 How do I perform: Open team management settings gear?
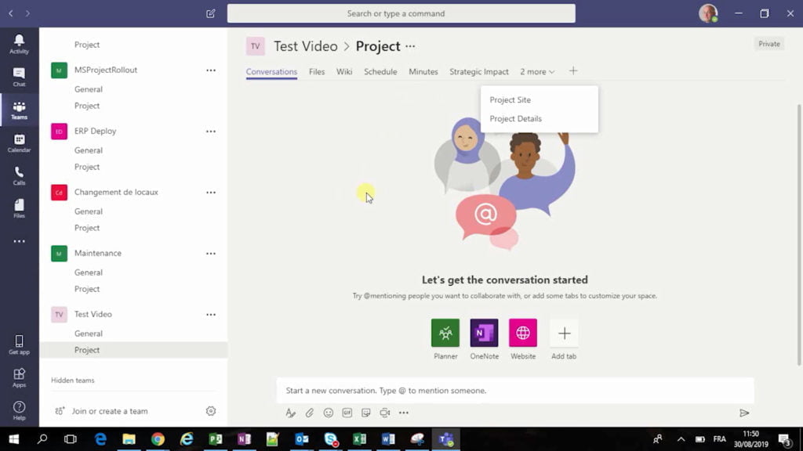210,410
